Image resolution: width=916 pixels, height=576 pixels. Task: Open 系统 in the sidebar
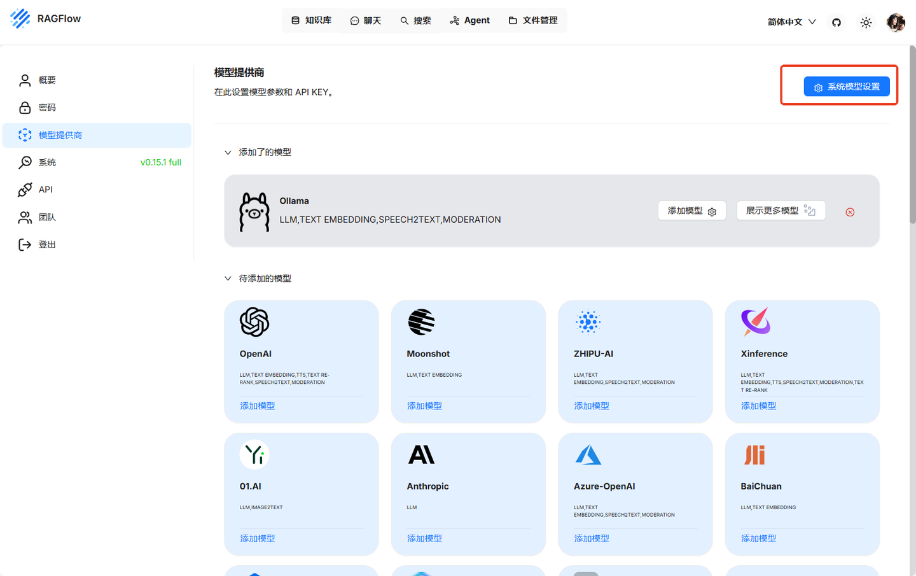(x=97, y=162)
